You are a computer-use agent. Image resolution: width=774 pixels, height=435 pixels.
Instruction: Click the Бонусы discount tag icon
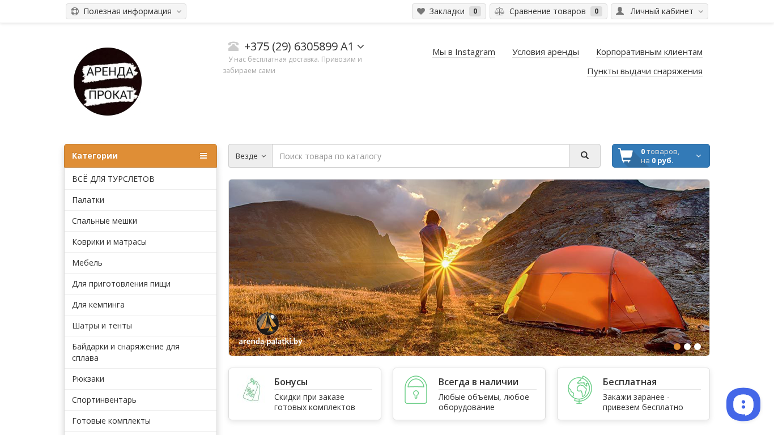click(252, 390)
